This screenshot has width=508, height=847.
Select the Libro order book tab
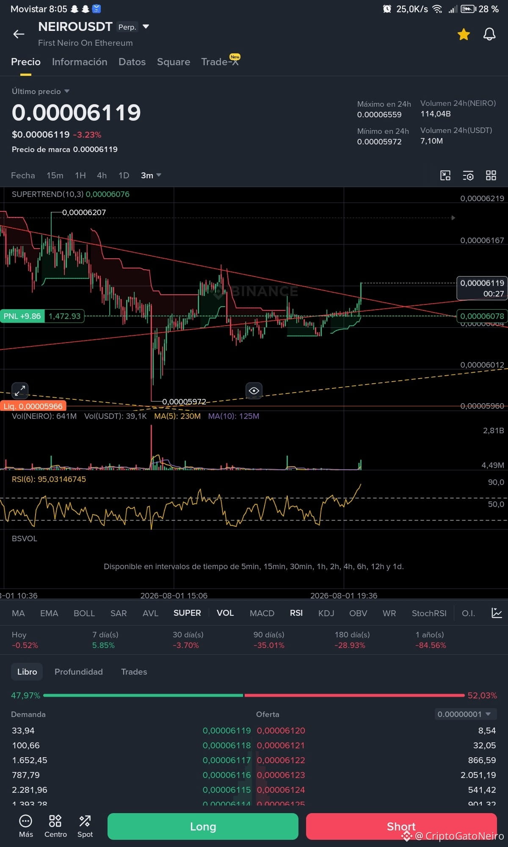27,672
